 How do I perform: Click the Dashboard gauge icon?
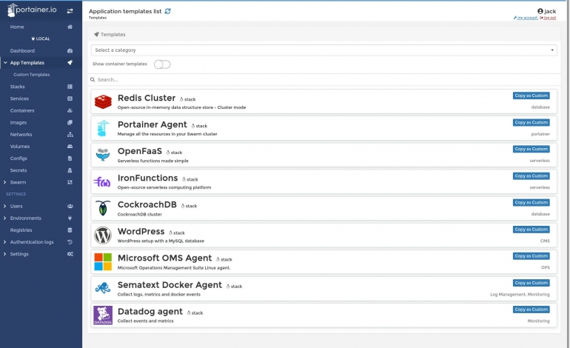click(x=70, y=51)
